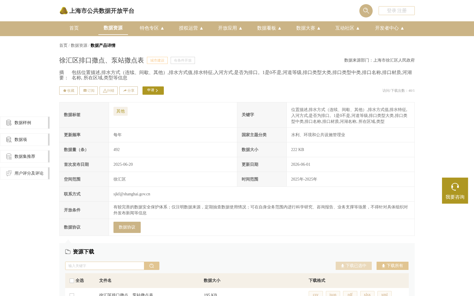474x296 pixels.
Task: Expand the 数据看板 menu
Action: 269,28
